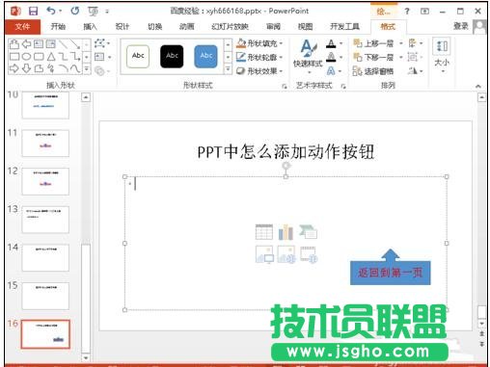Collapse the ribbon with the caret

pyautogui.click(x=478, y=86)
